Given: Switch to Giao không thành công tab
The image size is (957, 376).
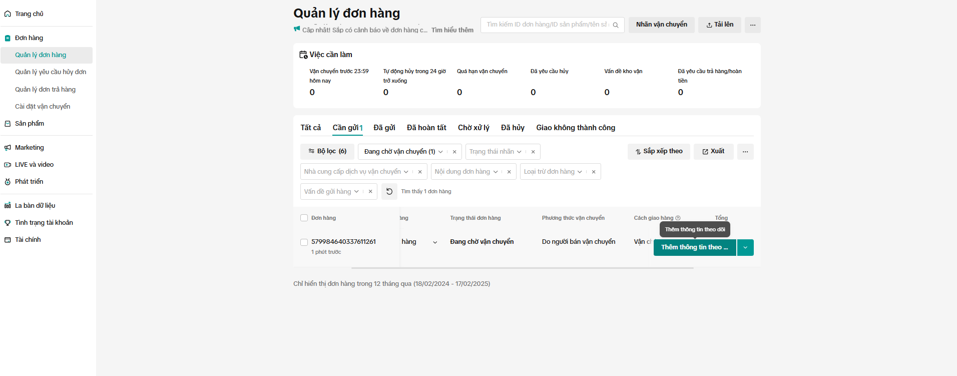Looking at the screenshot, I should (x=576, y=128).
